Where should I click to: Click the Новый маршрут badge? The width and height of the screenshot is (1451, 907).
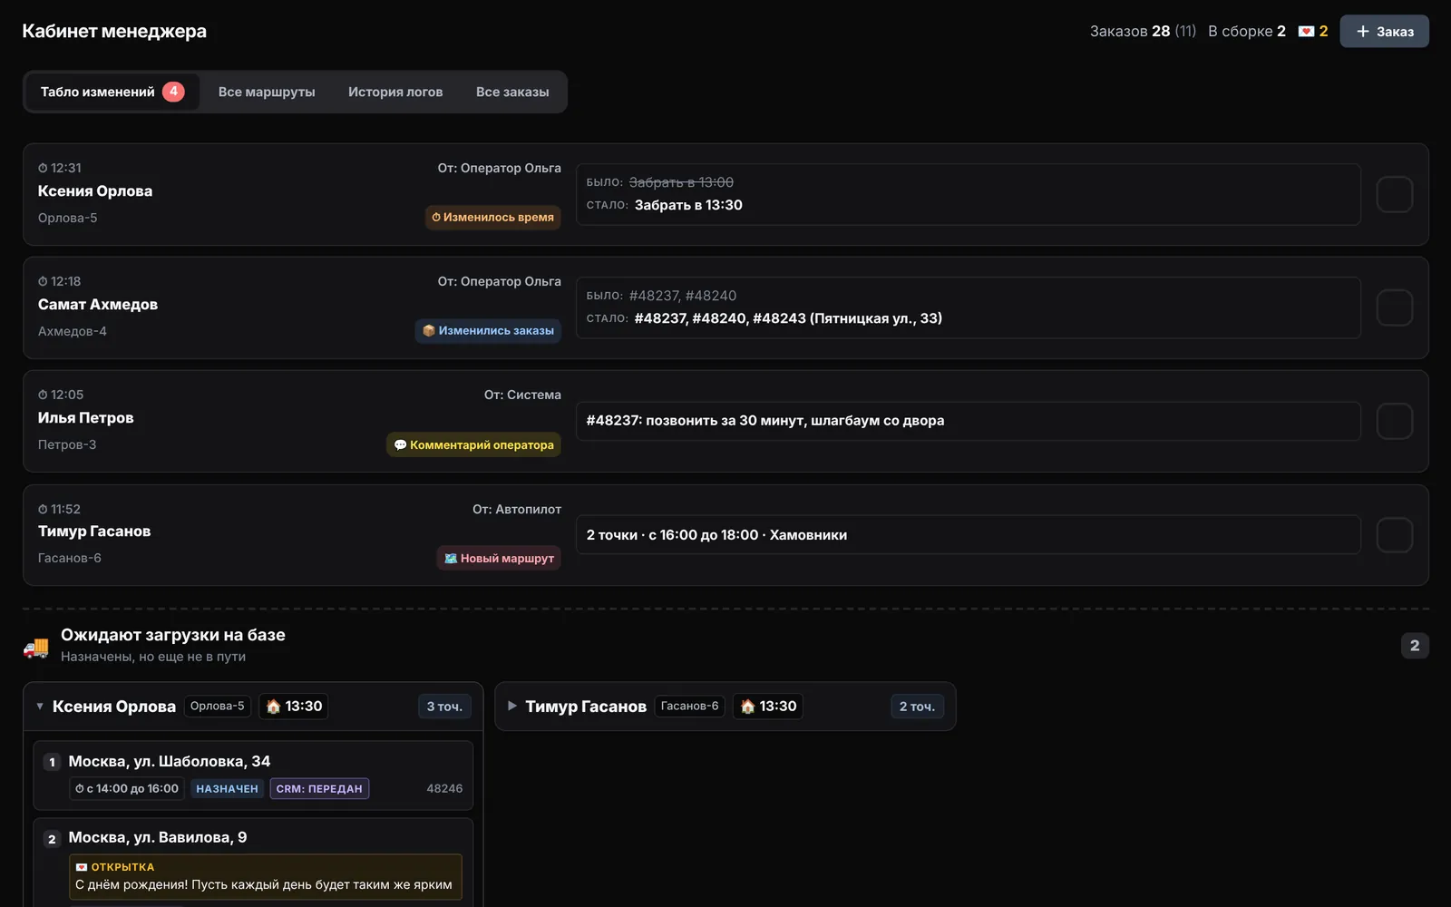click(x=499, y=558)
